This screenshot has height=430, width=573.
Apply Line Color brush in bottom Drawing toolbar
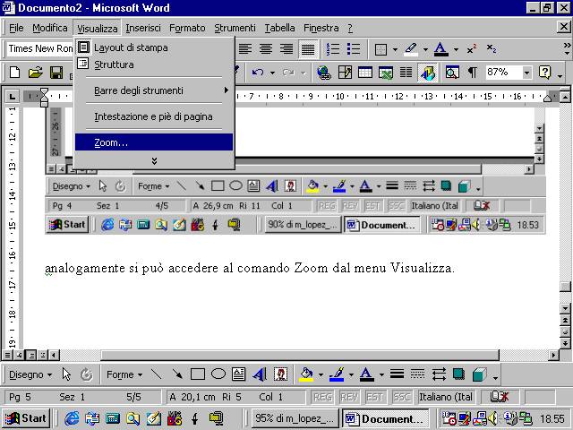337,374
